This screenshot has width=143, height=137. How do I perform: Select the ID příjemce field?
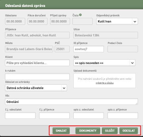[89, 49]
